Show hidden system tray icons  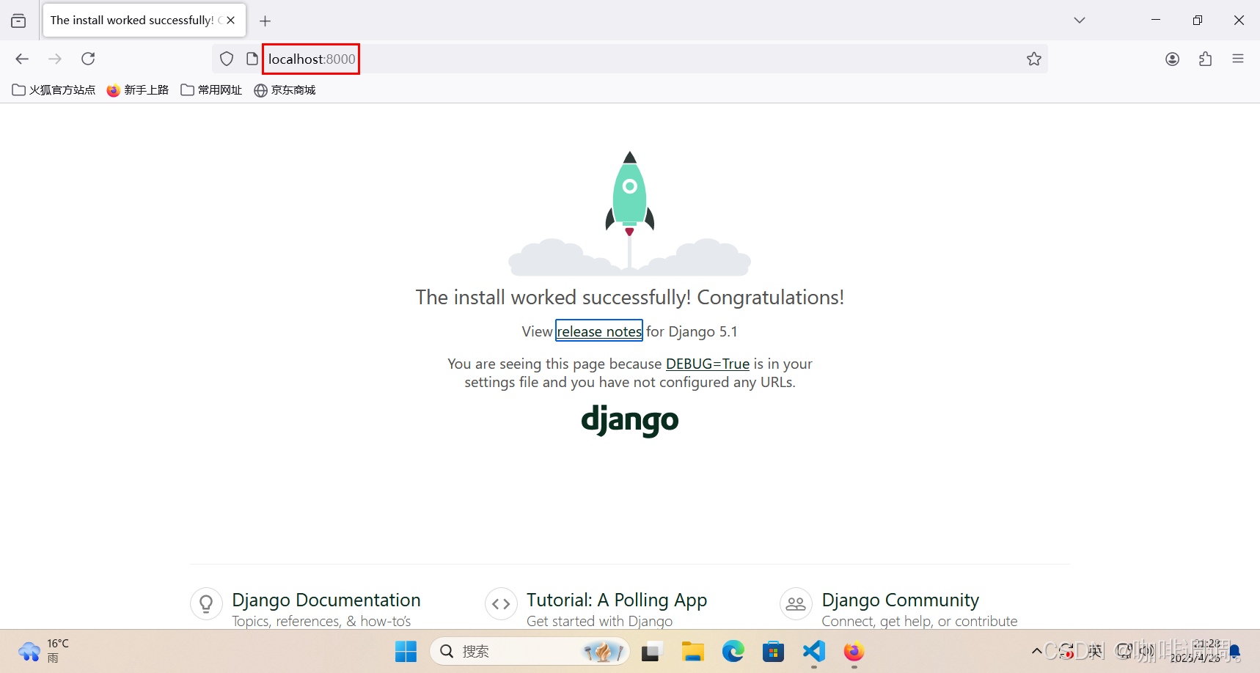coord(1036,651)
